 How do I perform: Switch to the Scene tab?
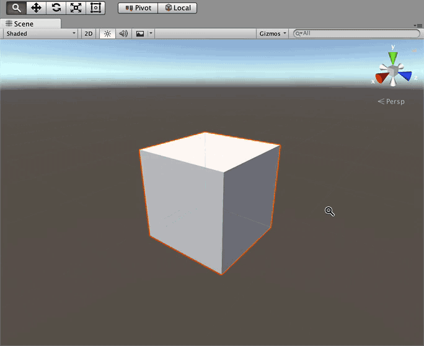[x=30, y=24]
